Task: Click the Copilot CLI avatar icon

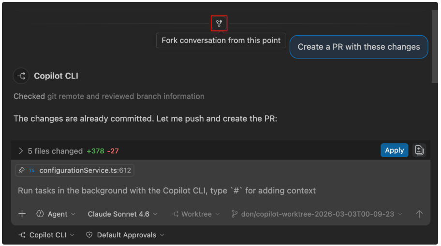Action: [21, 76]
